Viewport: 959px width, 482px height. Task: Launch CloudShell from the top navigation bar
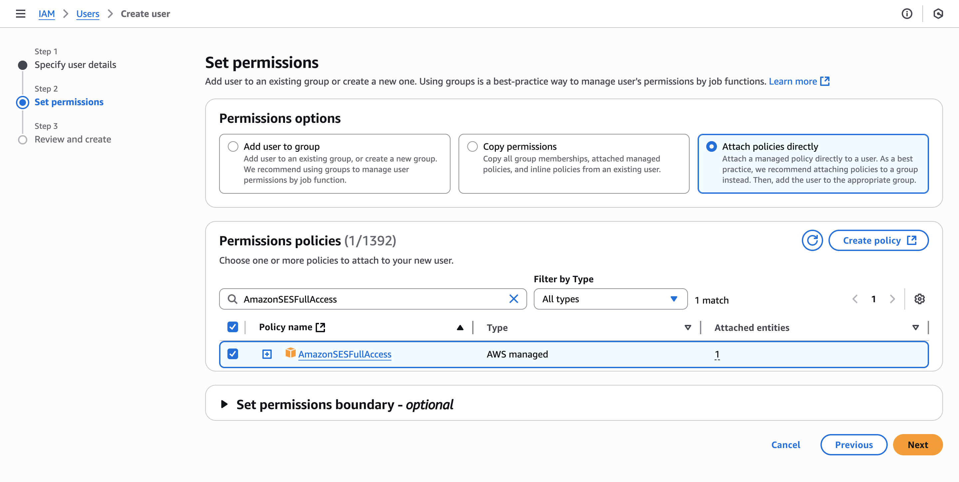click(x=939, y=14)
